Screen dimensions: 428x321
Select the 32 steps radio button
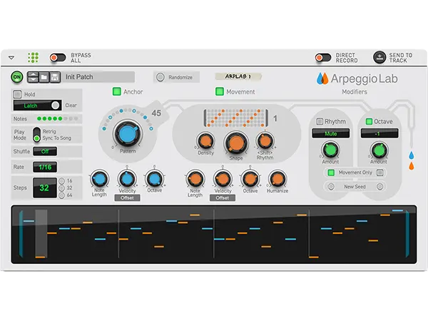point(62,188)
